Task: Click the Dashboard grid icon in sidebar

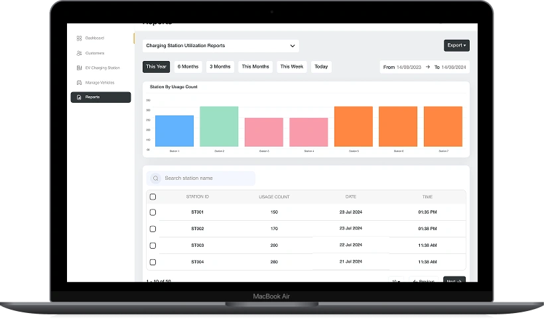Action: (79, 38)
